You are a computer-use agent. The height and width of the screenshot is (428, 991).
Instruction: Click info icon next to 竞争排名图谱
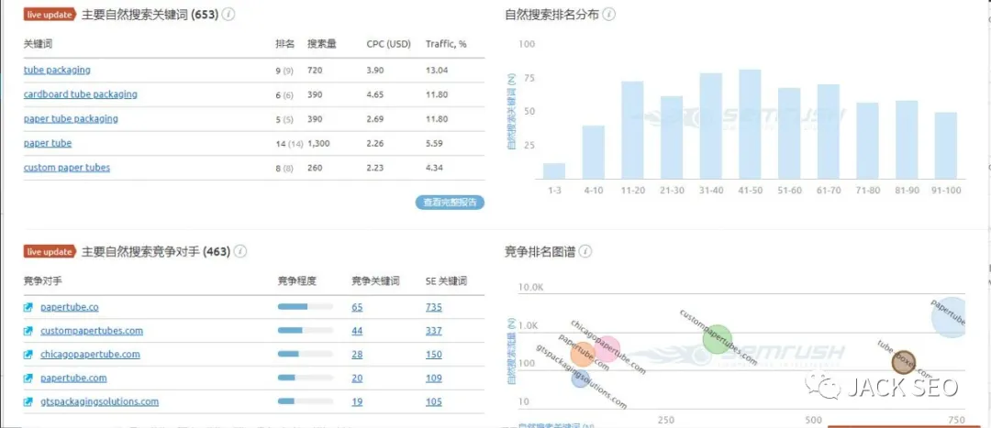(x=585, y=251)
